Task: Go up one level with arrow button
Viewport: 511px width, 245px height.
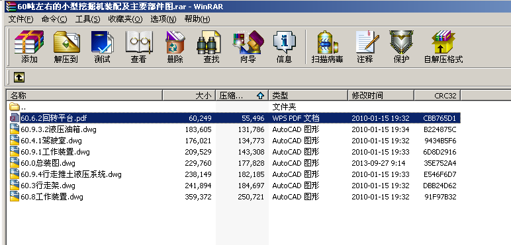Action: (x=19, y=77)
